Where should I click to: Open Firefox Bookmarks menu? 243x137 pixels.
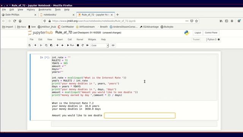tap(45, 10)
